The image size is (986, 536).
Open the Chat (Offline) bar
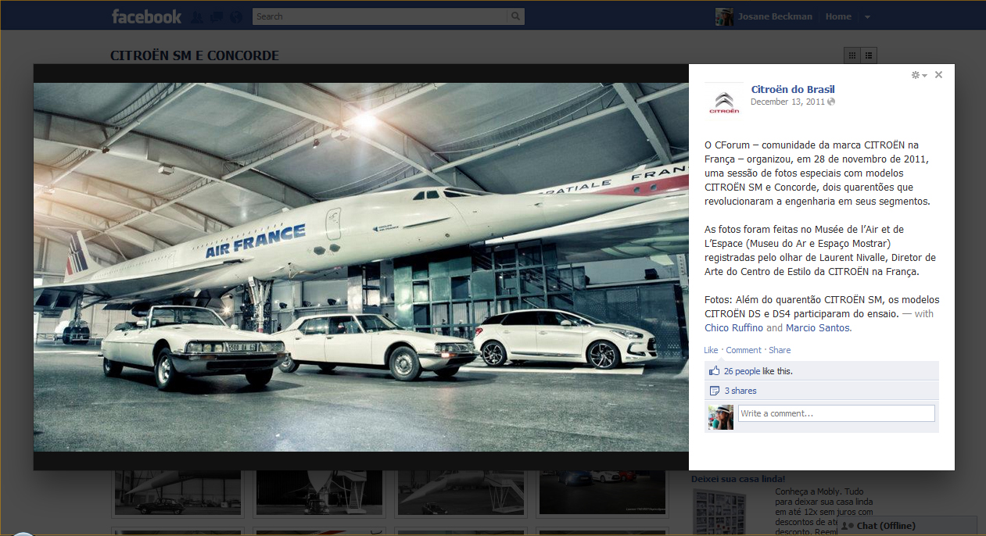coord(907,526)
